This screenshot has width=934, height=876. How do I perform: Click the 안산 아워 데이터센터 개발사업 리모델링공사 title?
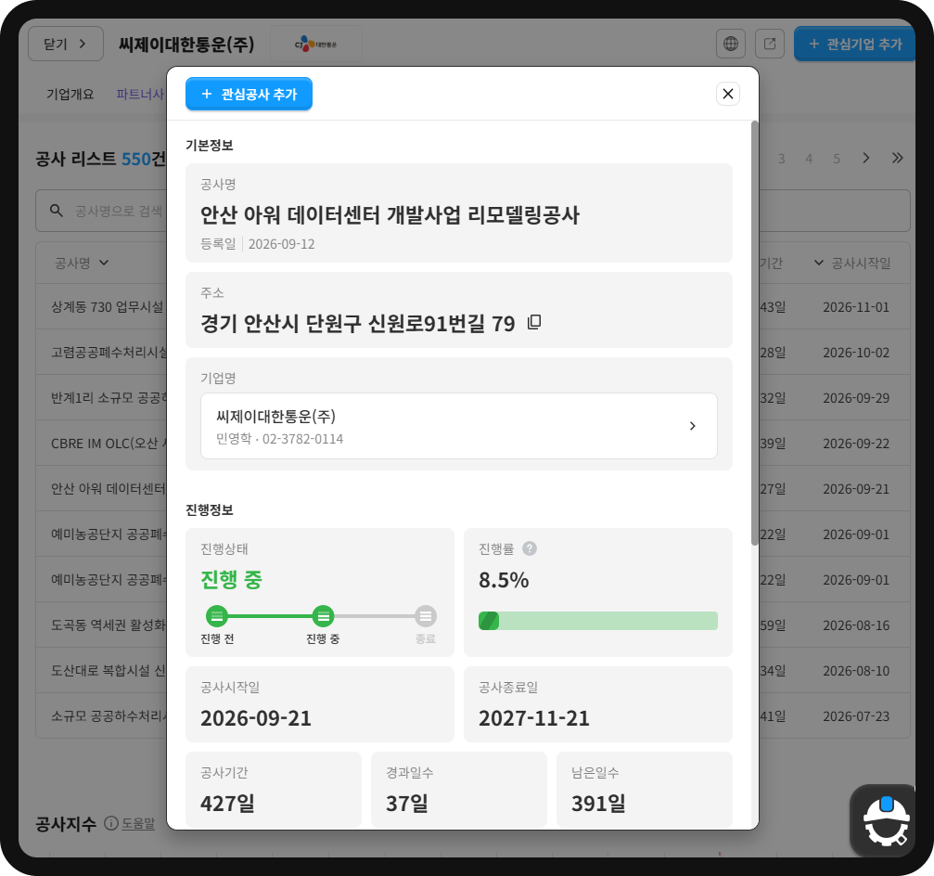point(390,214)
